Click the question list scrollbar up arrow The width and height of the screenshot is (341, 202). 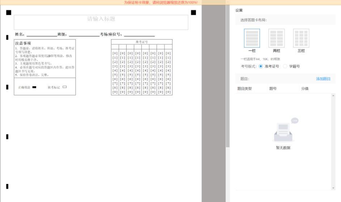[x=333, y=96]
